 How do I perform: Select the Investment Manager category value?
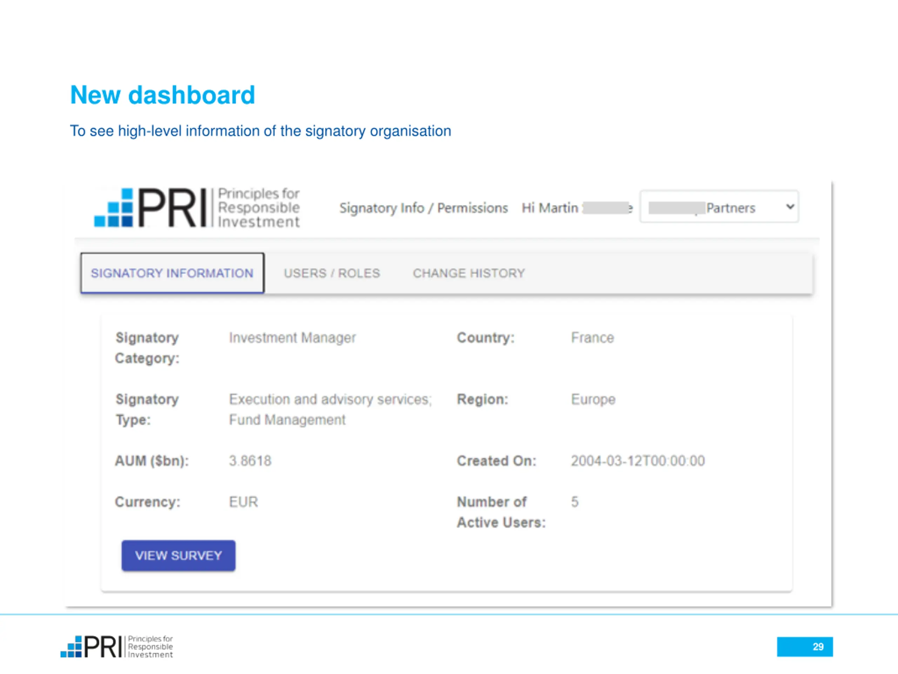292,338
